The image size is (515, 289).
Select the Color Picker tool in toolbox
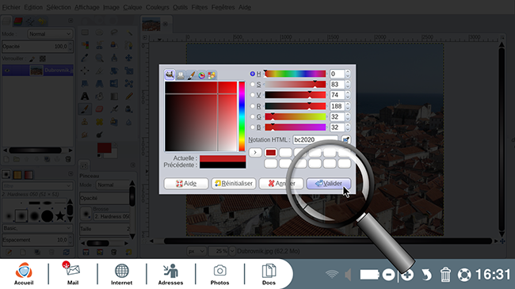[x=85, y=58]
